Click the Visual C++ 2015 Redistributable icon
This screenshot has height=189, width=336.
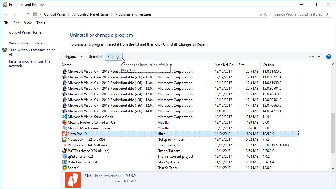[65, 111]
